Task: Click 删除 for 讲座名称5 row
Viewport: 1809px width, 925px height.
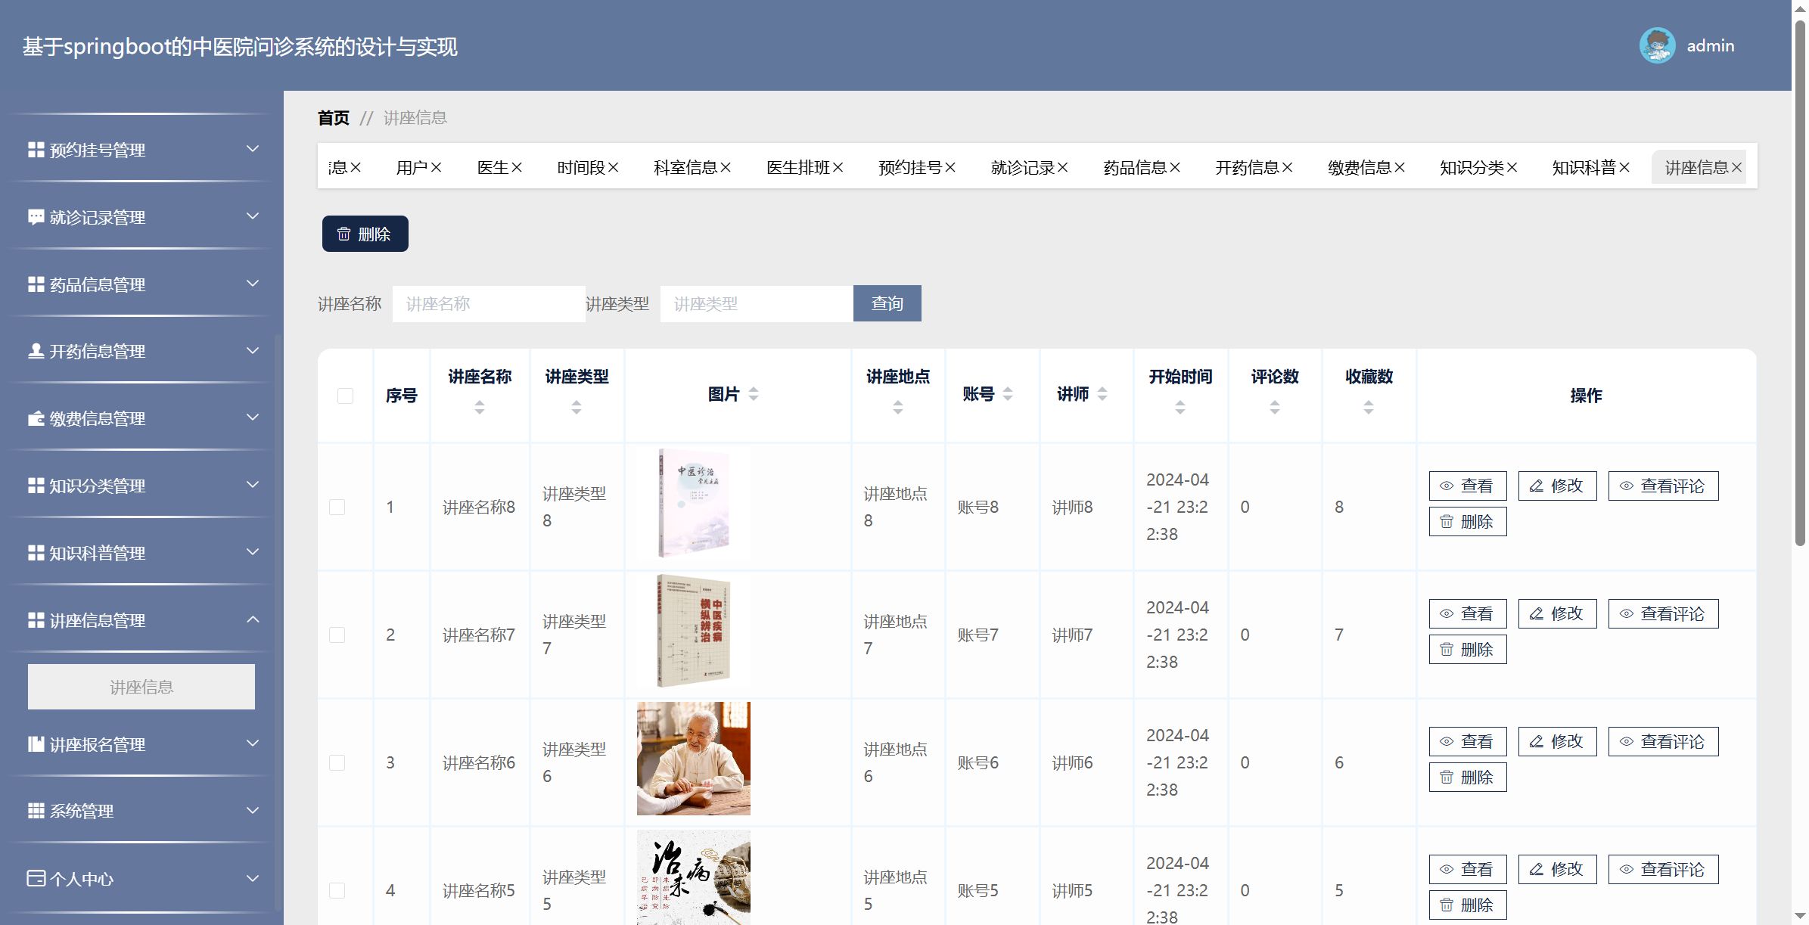Action: (x=1468, y=905)
